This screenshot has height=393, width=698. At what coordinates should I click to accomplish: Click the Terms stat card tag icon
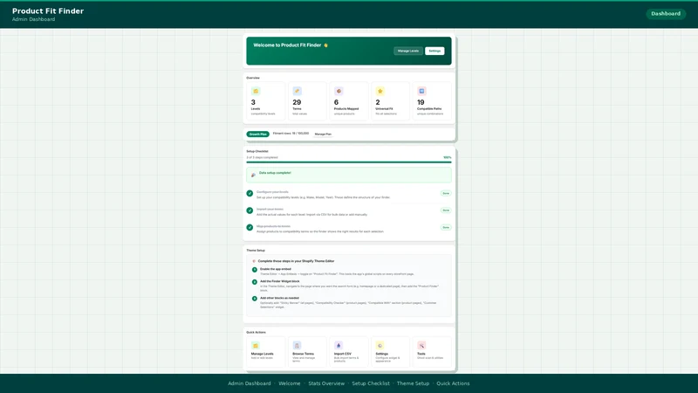[297, 92]
